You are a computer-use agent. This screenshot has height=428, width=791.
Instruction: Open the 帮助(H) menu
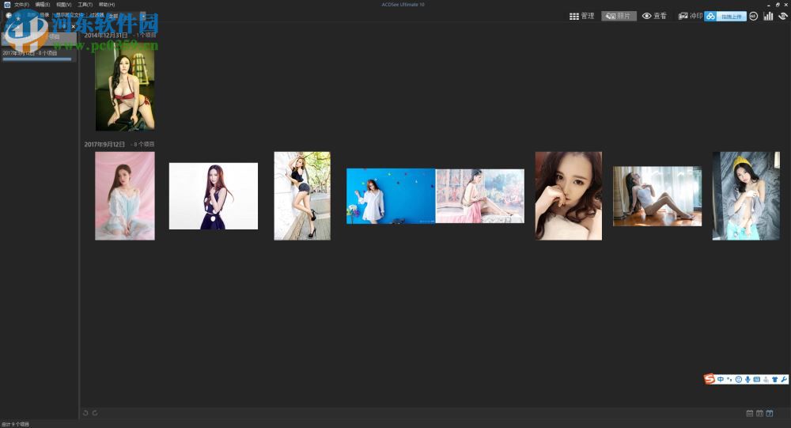pos(107,5)
